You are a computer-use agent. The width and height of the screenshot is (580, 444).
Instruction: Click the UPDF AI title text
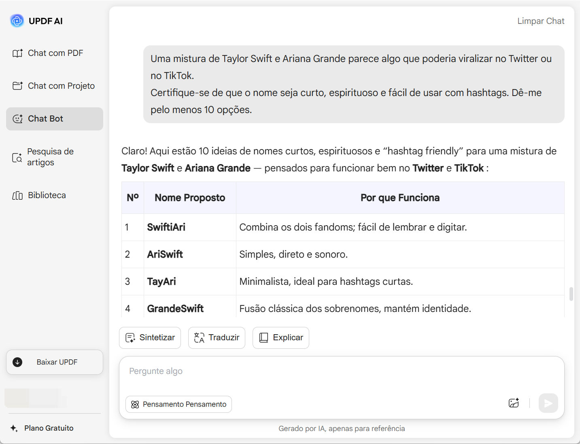(46, 21)
